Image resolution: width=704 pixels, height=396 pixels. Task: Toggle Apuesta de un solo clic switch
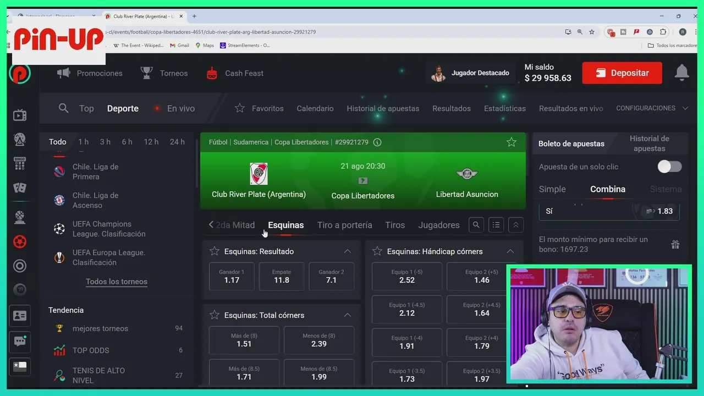[x=670, y=167]
